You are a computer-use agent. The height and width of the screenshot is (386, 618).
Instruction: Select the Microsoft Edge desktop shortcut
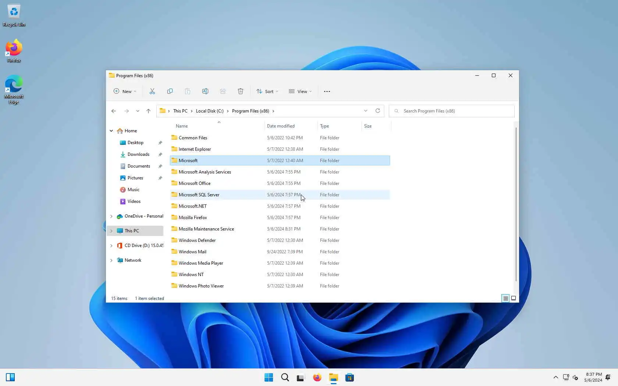14,90
